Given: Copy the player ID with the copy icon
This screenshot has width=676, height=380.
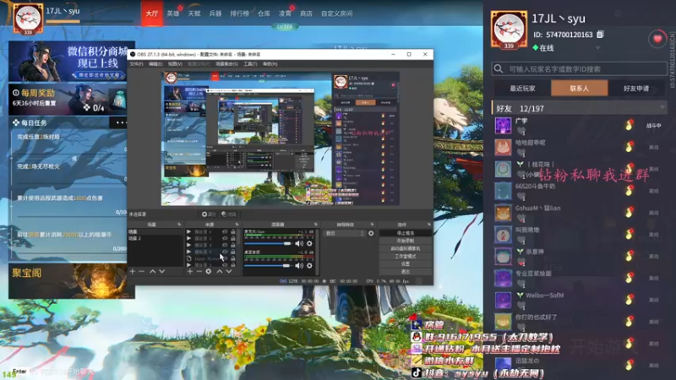Looking at the screenshot, I should 600,35.
